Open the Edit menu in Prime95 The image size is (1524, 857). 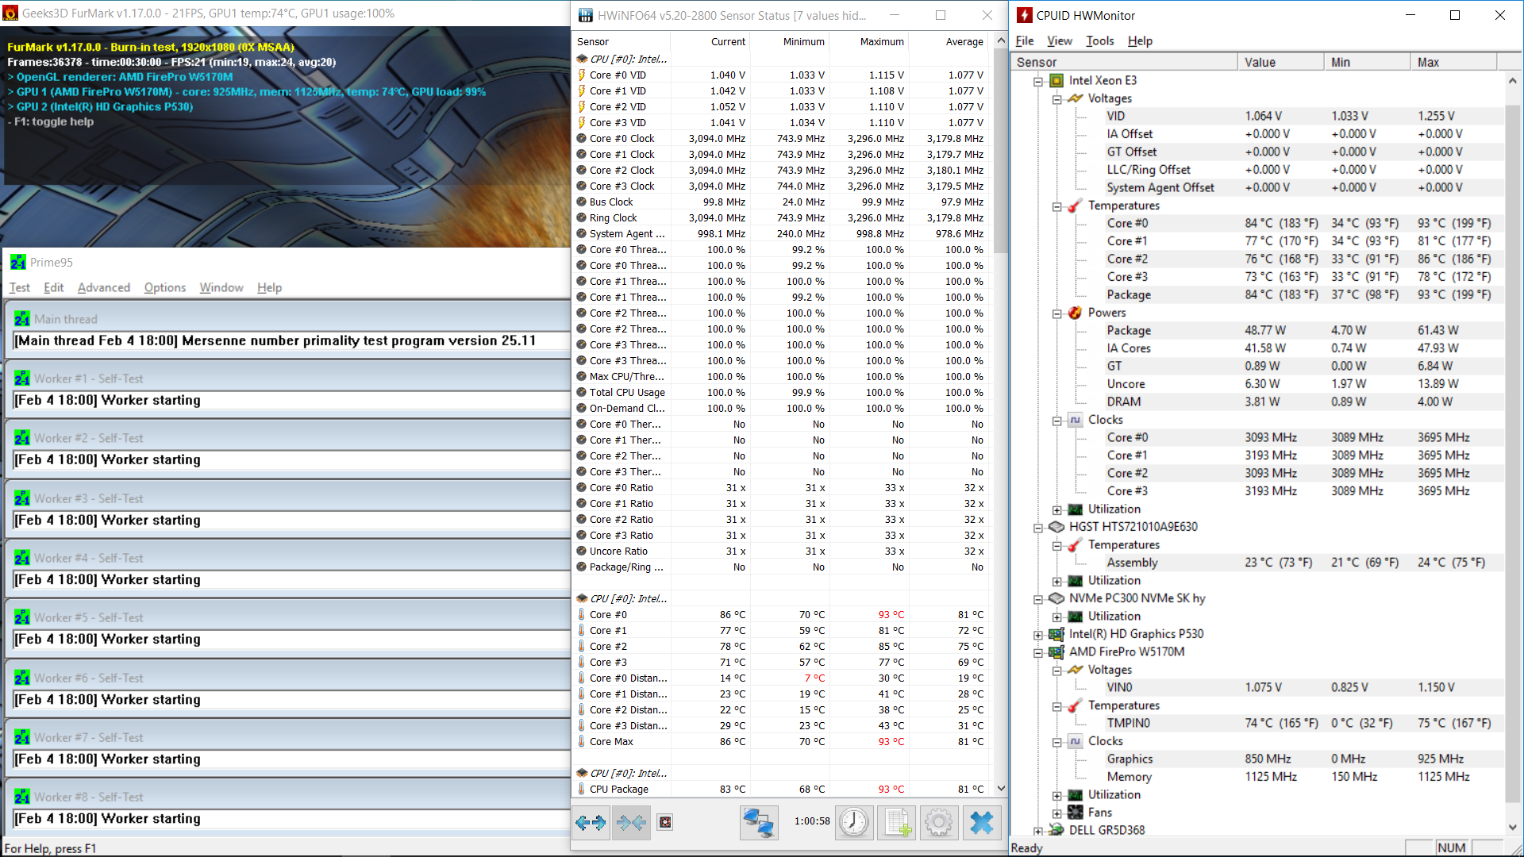[54, 287]
